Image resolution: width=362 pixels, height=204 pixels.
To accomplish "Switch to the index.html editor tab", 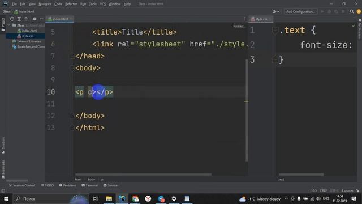I will (60, 19).
